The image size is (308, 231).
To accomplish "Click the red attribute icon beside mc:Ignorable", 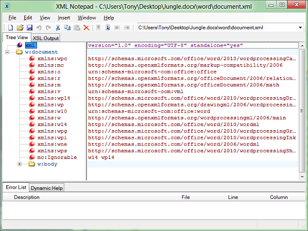I will click(32, 157).
